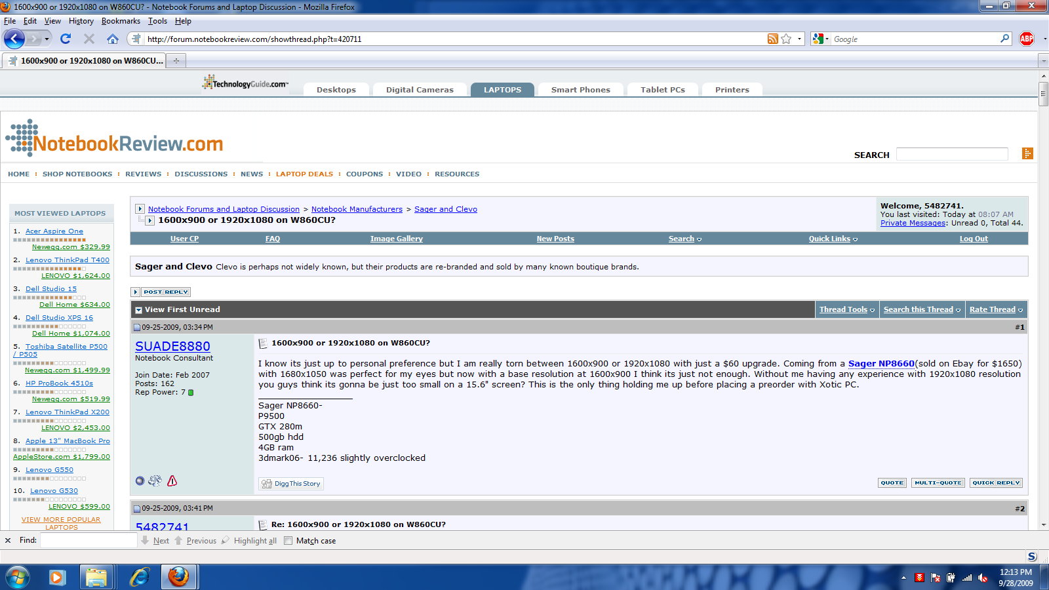
Task: Open the Windows Start orb
Action: [18, 577]
